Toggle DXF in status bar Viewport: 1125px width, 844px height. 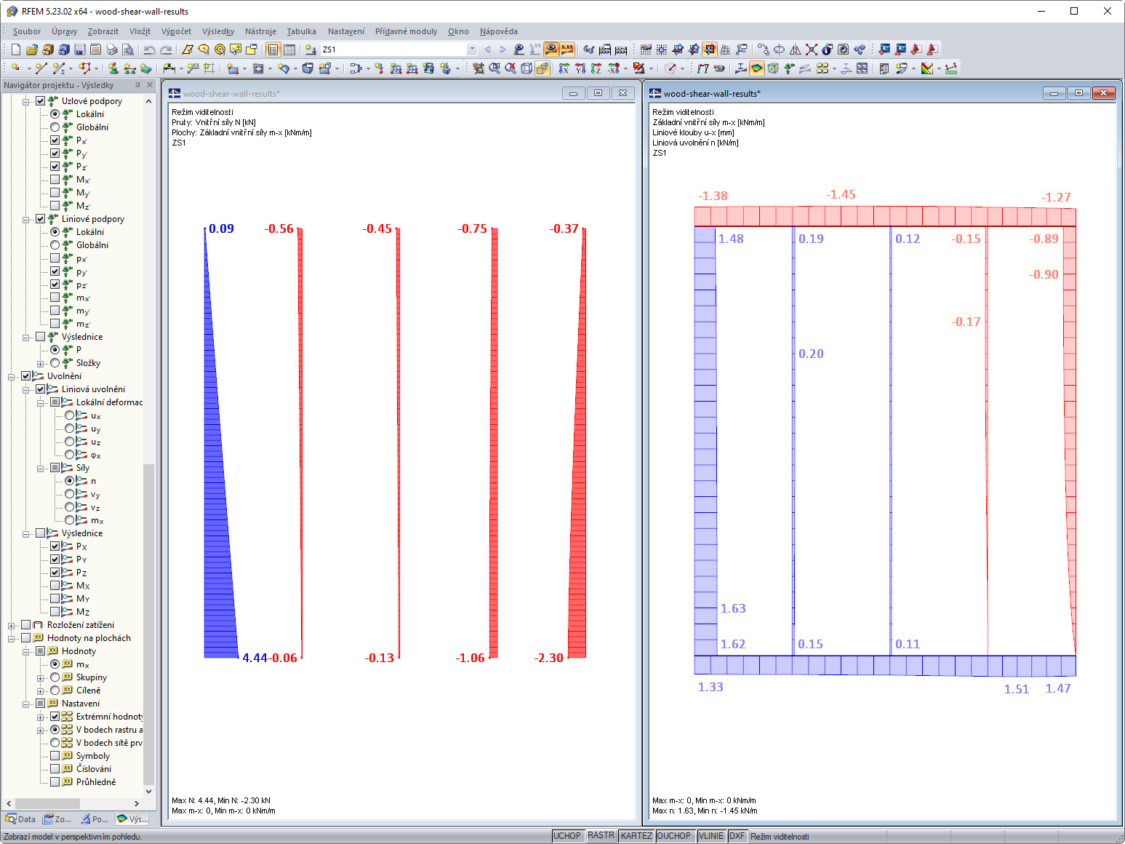tap(737, 836)
